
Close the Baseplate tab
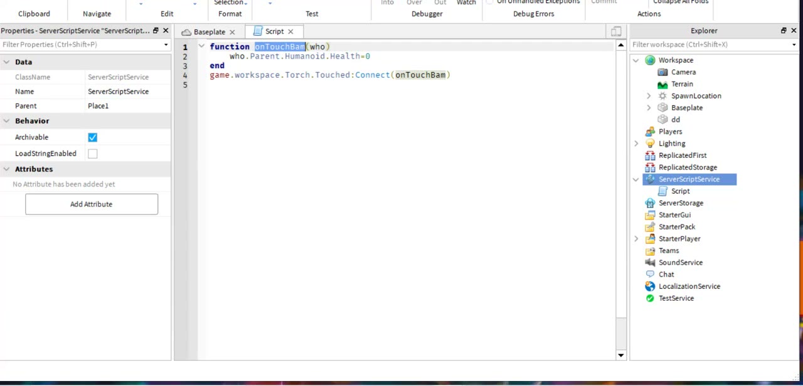pyautogui.click(x=232, y=32)
